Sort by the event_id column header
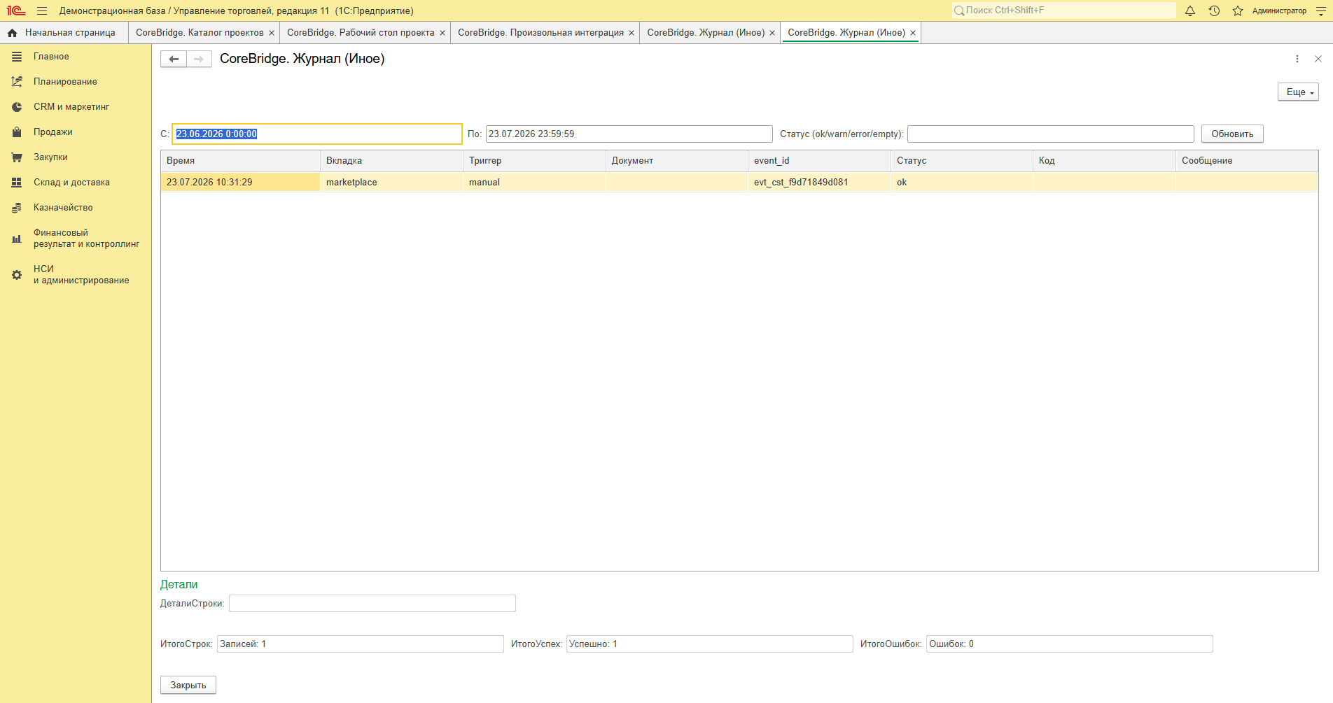 click(819, 161)
